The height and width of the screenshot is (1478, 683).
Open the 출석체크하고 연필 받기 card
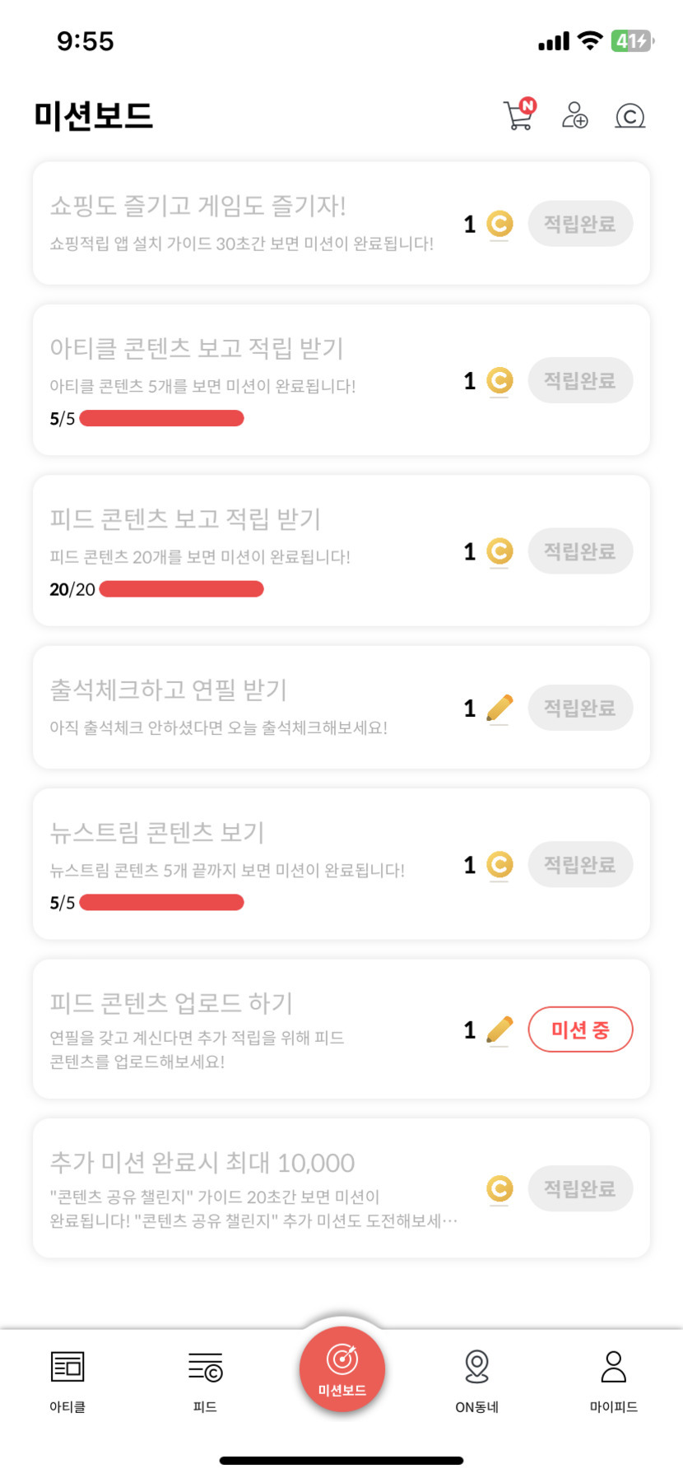pos(247,706)
